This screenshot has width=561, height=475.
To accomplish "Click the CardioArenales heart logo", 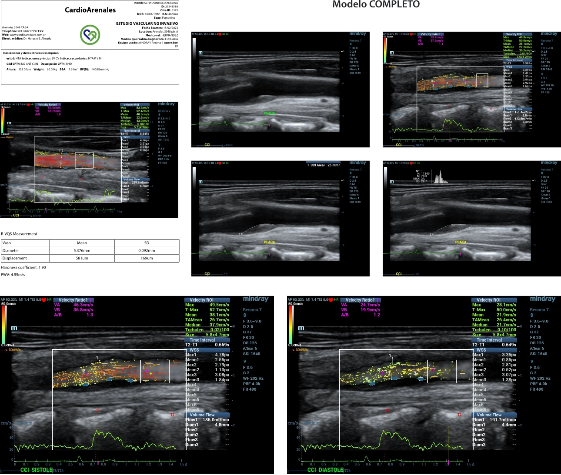I will [90, 35].
